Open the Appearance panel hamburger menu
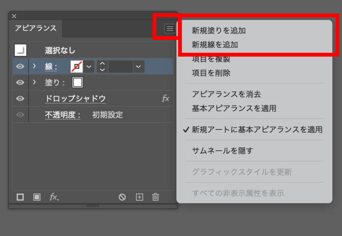This screenshot has height=236, width=342. [x=170, y=29]
